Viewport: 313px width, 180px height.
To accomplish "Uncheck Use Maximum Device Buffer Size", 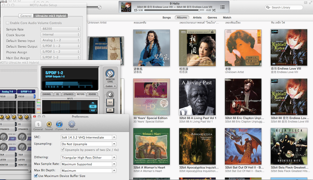I will click(x=36, y=176).
